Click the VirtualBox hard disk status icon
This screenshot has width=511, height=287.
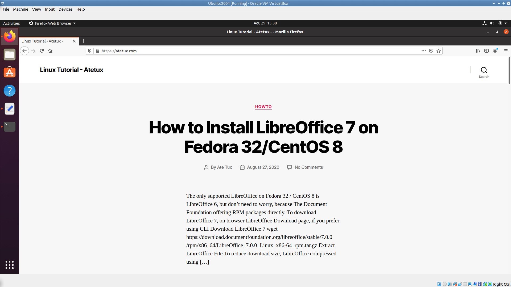439,284
